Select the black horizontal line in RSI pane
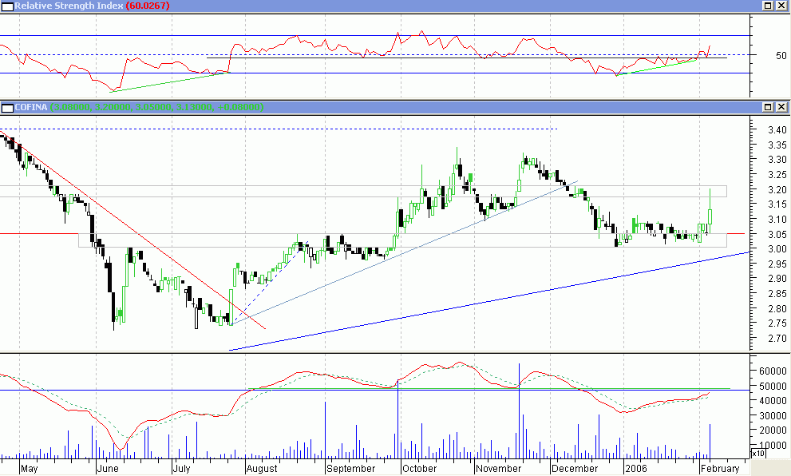Screen dimensions: 791x476 tap(467, 58)
